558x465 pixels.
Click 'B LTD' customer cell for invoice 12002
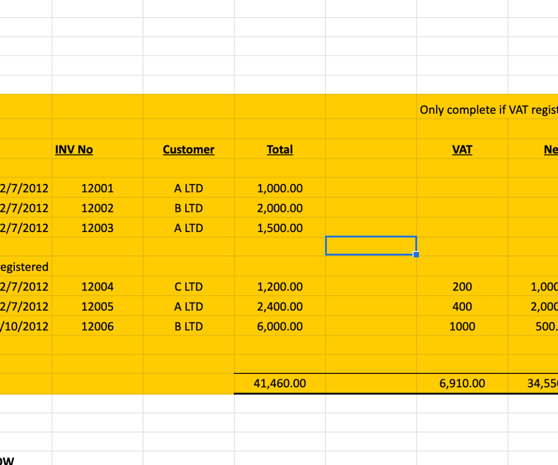tap(188, 208)
